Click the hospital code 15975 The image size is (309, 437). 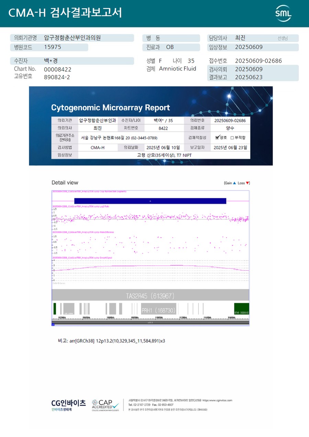pos(53,47)
